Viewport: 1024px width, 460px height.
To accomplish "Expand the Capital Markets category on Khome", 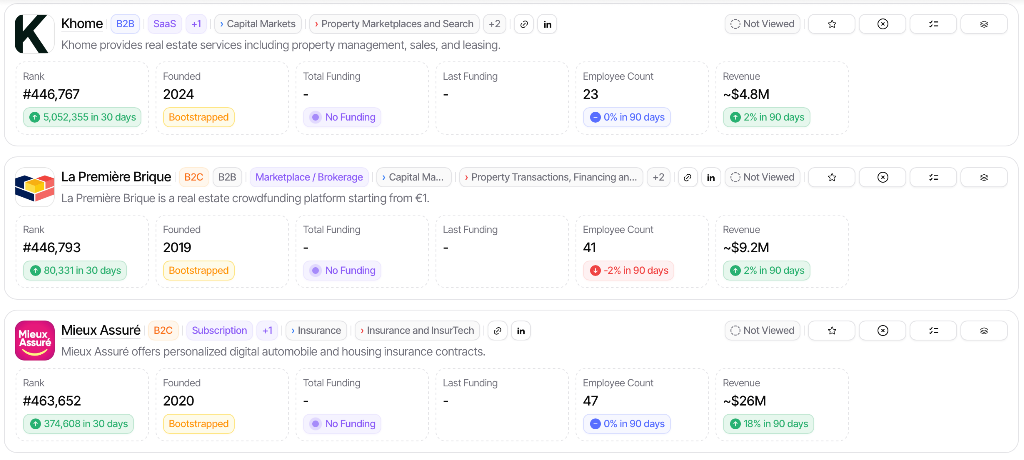I will click(x=258, y=24).
